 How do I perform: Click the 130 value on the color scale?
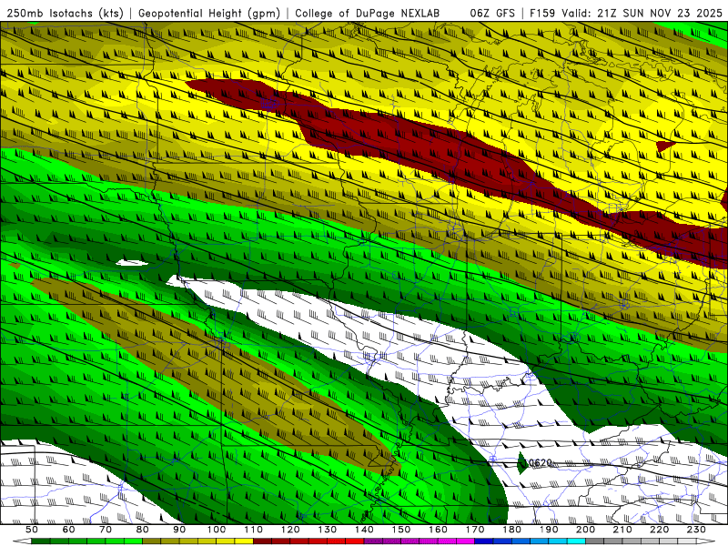pyautogui.click(x=328, y=530)
